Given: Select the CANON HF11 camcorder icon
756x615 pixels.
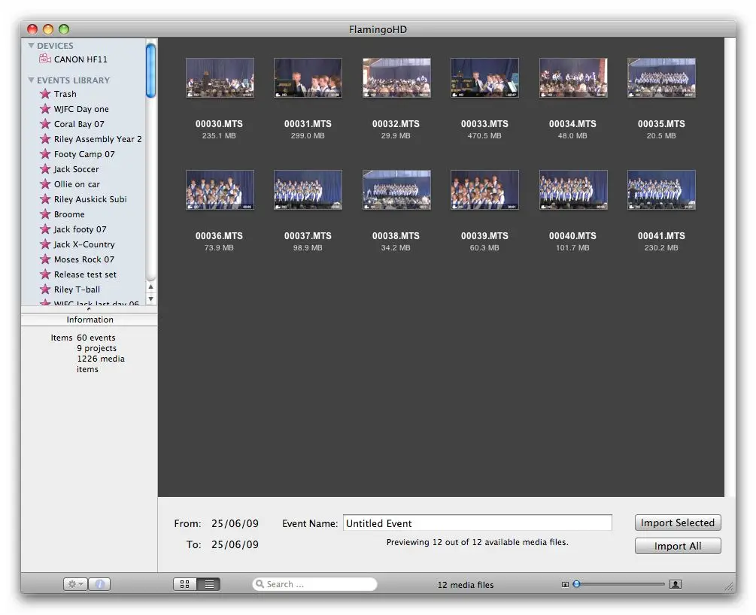Looking at the screenshot, I should point(45,59).
